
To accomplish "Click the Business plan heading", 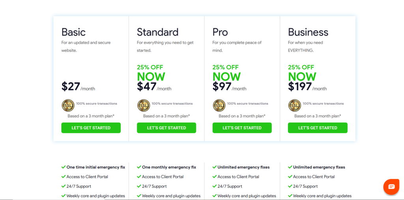I will click(x=308, y=32).
